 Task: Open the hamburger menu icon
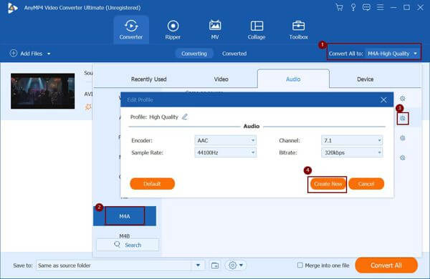point(380,7)
